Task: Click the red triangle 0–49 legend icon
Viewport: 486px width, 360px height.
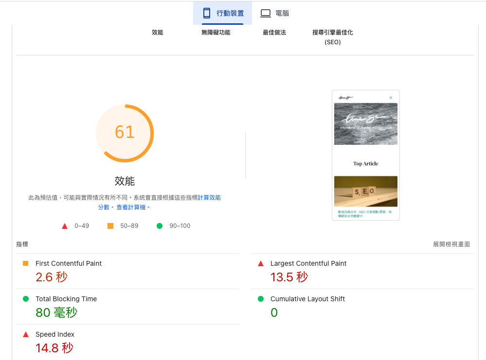Action: click(x=65, y=226)
